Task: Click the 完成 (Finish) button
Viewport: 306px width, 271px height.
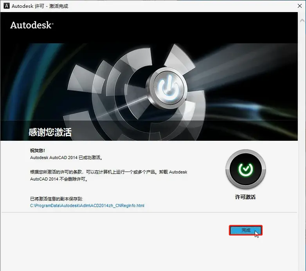Action: (245, 230)
